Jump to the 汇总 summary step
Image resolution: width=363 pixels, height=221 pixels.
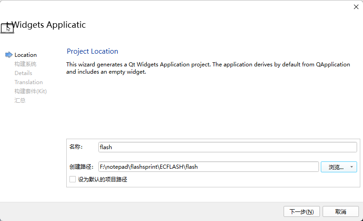(20, 100)
